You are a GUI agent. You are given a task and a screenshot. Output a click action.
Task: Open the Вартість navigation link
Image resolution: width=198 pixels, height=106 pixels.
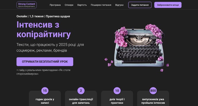82,5
